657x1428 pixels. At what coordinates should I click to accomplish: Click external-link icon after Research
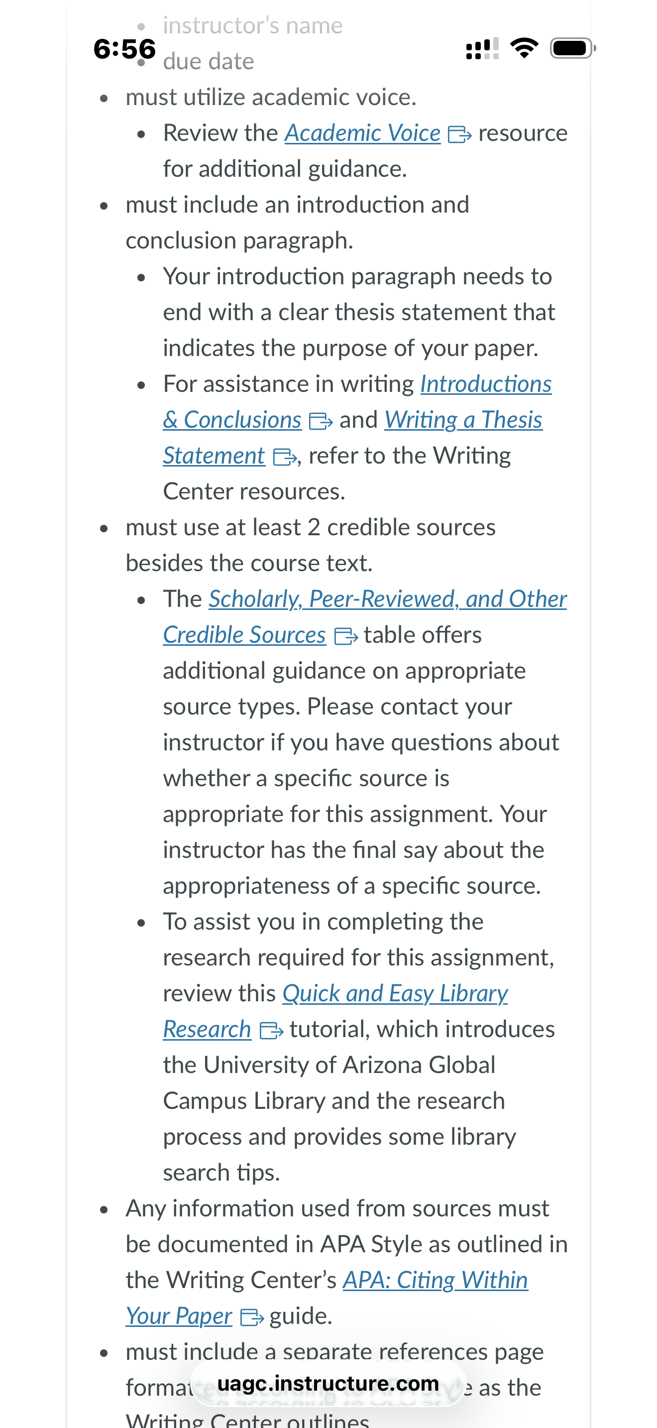271,1031
